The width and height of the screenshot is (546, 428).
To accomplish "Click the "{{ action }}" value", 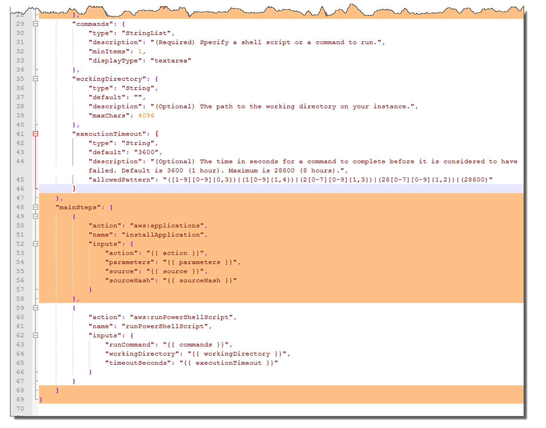I will tap(175, 253).
